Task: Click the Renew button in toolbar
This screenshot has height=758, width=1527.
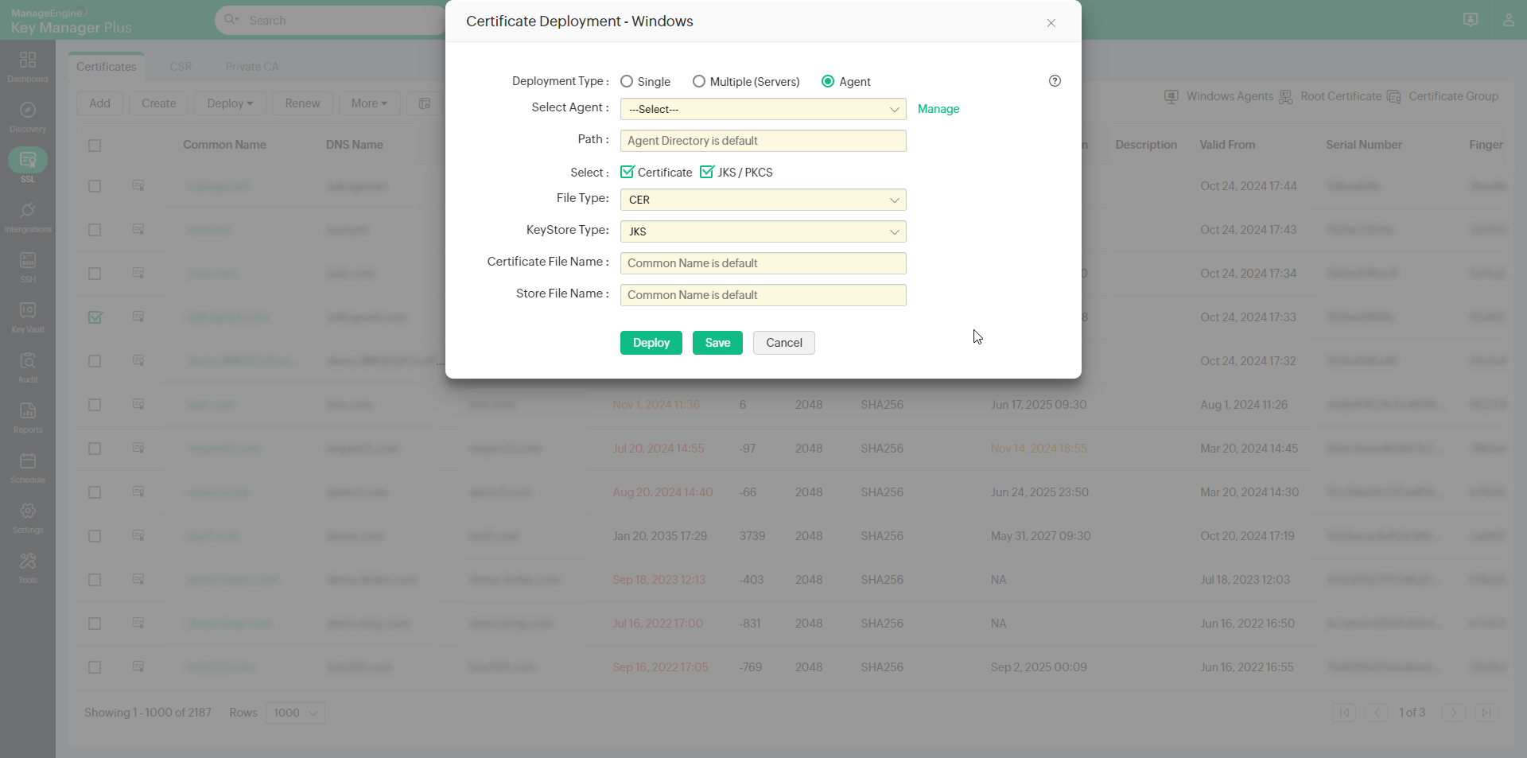Action: [302, 103]
